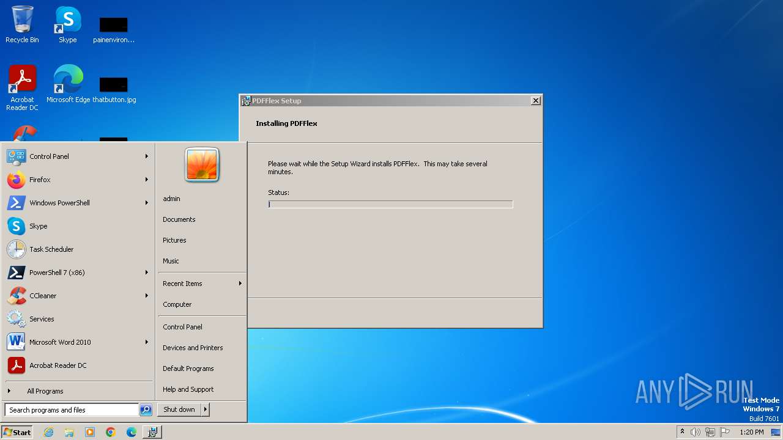
Task: Open the volume control in system tray
Action: click(x=696, y=432)
